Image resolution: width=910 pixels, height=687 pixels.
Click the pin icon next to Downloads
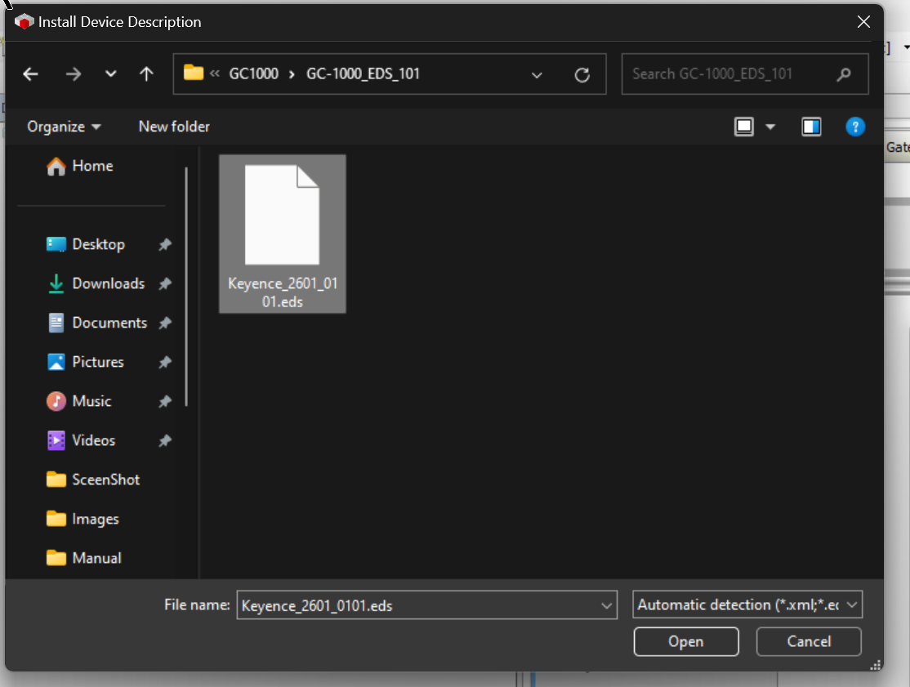pos(165,283)
